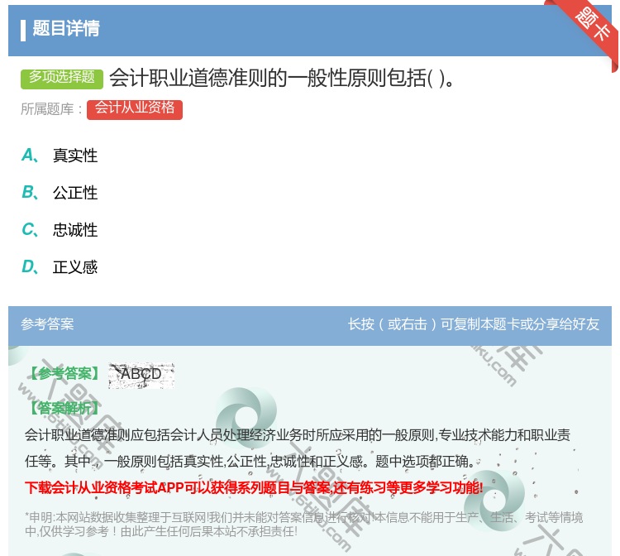Click the 题目详情 header title
Viewport: 620px width, 556px height.
pos(66,29)
